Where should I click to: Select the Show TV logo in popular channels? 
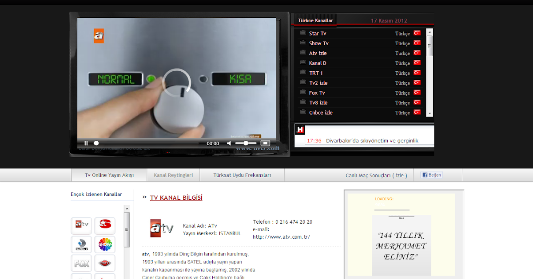pos(105,244)
